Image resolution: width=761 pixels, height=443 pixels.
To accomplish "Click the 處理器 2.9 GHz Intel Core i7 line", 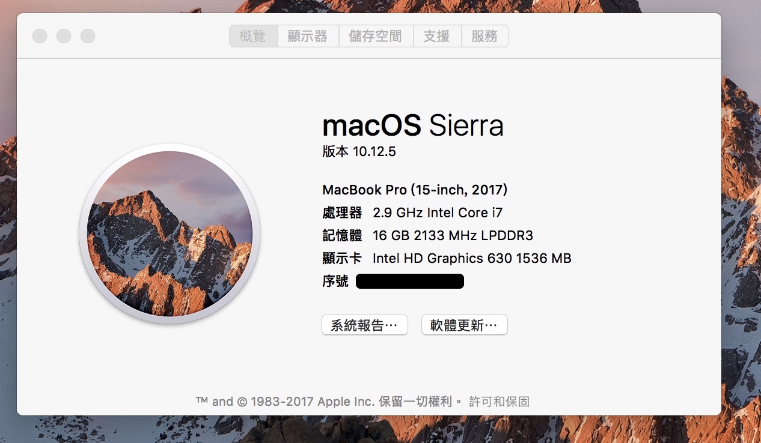I will pyautogui.click(x=412, y=212).
